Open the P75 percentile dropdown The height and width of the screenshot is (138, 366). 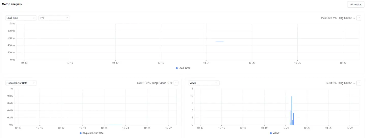(54, 18)
